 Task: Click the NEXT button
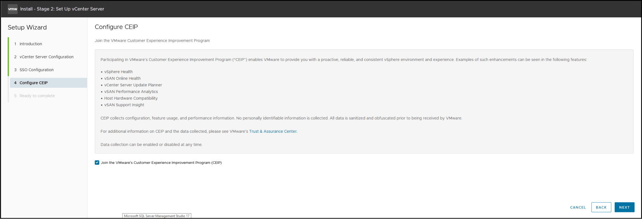pyautogui.click(x=624, y=207)
